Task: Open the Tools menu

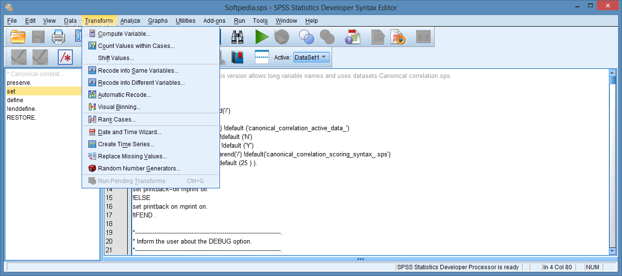Action: 260,21
